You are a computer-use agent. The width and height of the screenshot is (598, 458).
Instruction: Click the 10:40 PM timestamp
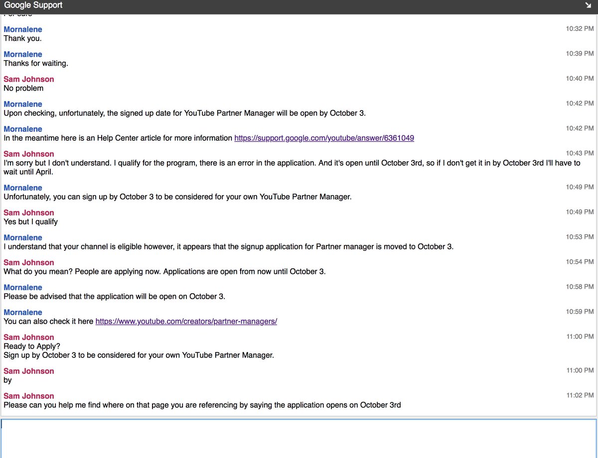click(x=580, y=78)
